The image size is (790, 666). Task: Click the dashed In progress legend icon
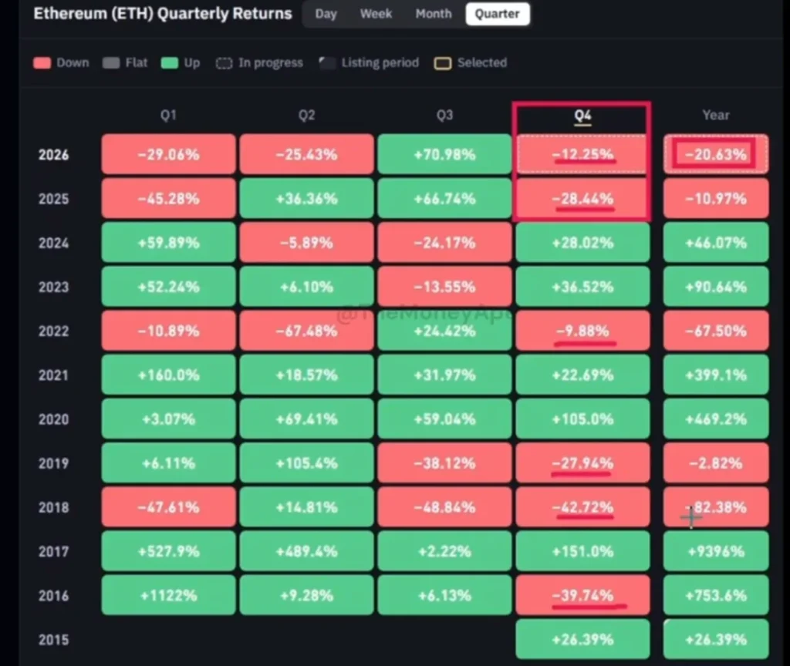[x=224, y=63]
